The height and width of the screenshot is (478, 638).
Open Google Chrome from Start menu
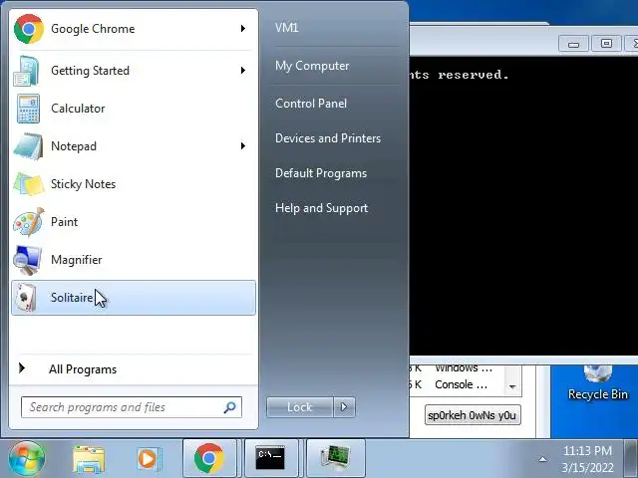pos(134,29)
